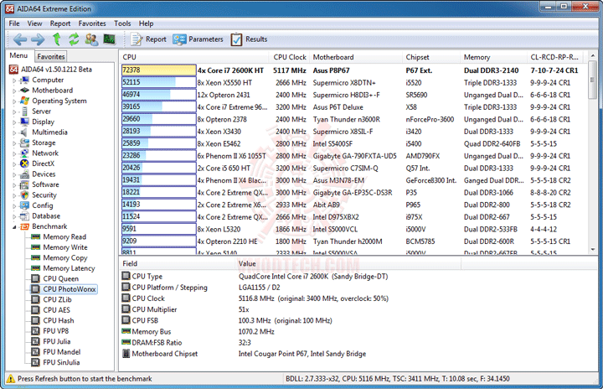Select the DirectX icon in the tree
The width and height of the screenshot is (603, 389).
[x=24, y=163]
